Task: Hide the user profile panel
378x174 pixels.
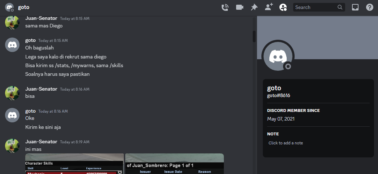Action: (283, 7)
